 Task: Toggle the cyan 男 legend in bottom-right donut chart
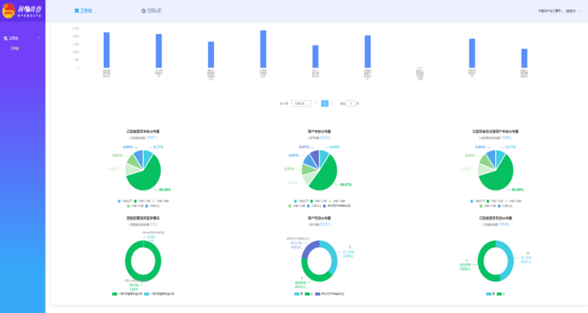[x=490, y=294]
